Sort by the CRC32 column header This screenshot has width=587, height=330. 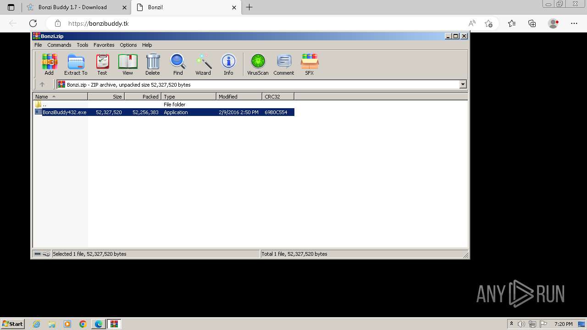(x=278, y=96)
